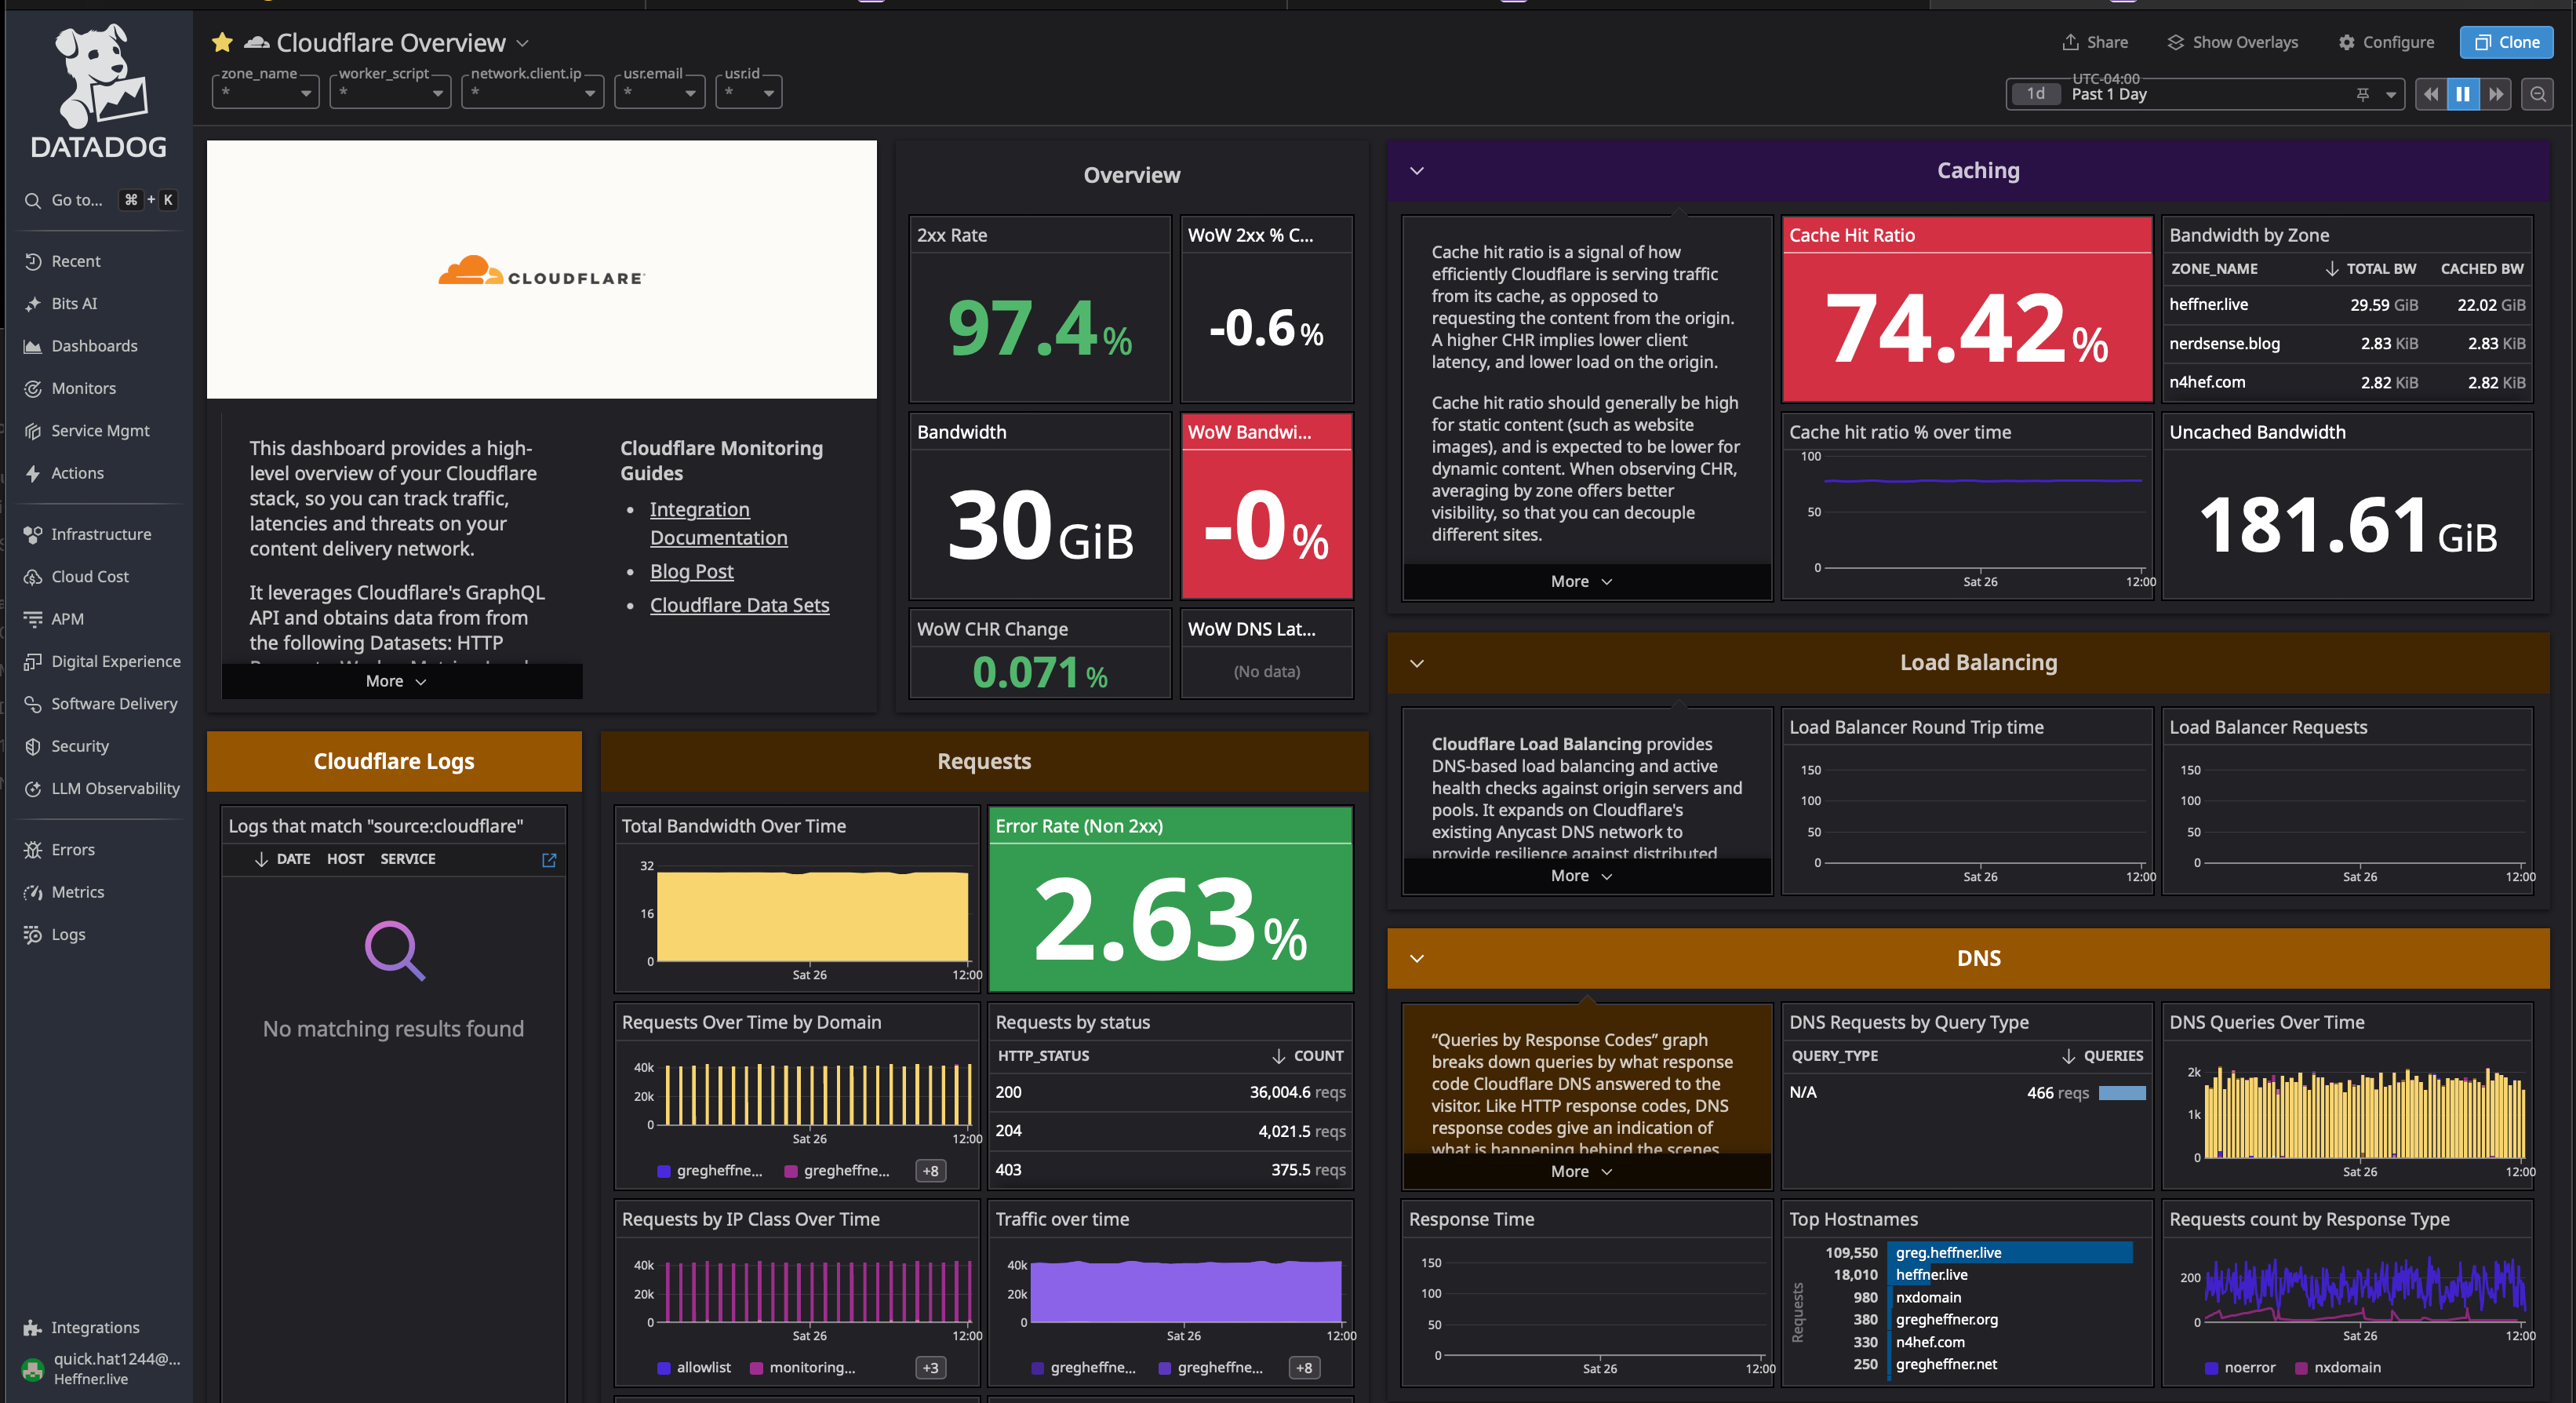Click the Security shield icon

[x=33, y=747]
